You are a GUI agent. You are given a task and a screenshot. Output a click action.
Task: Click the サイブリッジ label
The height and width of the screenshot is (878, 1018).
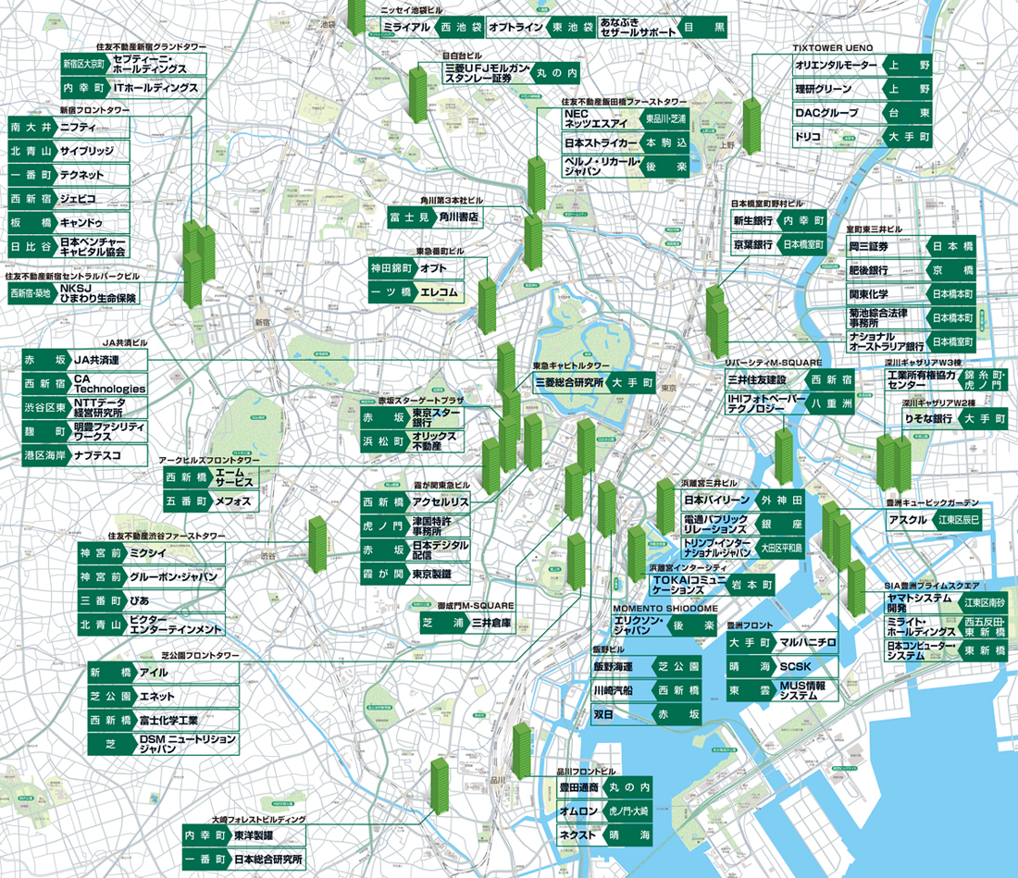pyautogui.click(x=87, y=151)
